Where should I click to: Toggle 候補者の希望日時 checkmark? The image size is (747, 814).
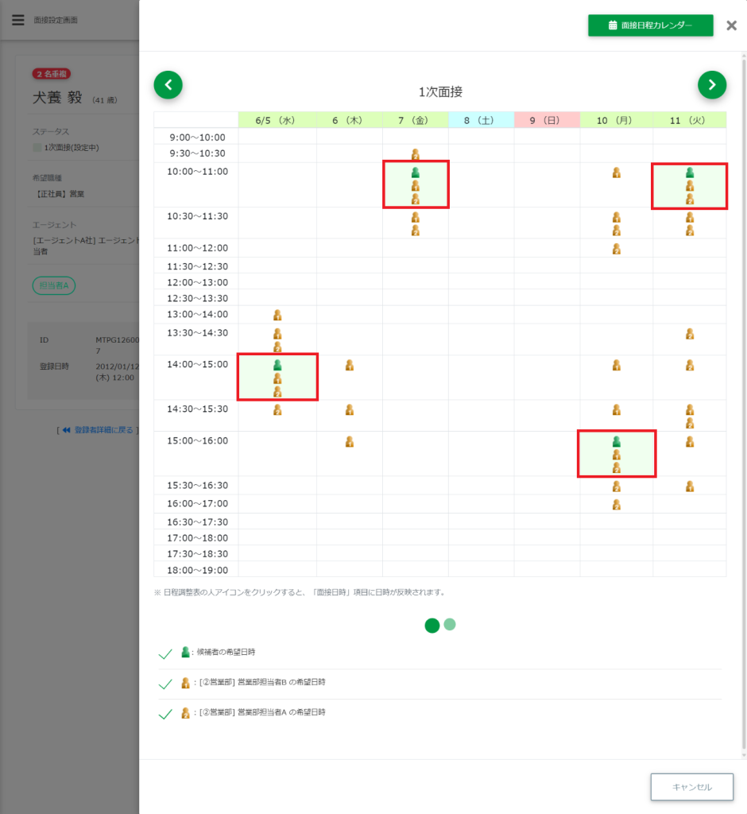pyautogui.click(x=165, y=653)
